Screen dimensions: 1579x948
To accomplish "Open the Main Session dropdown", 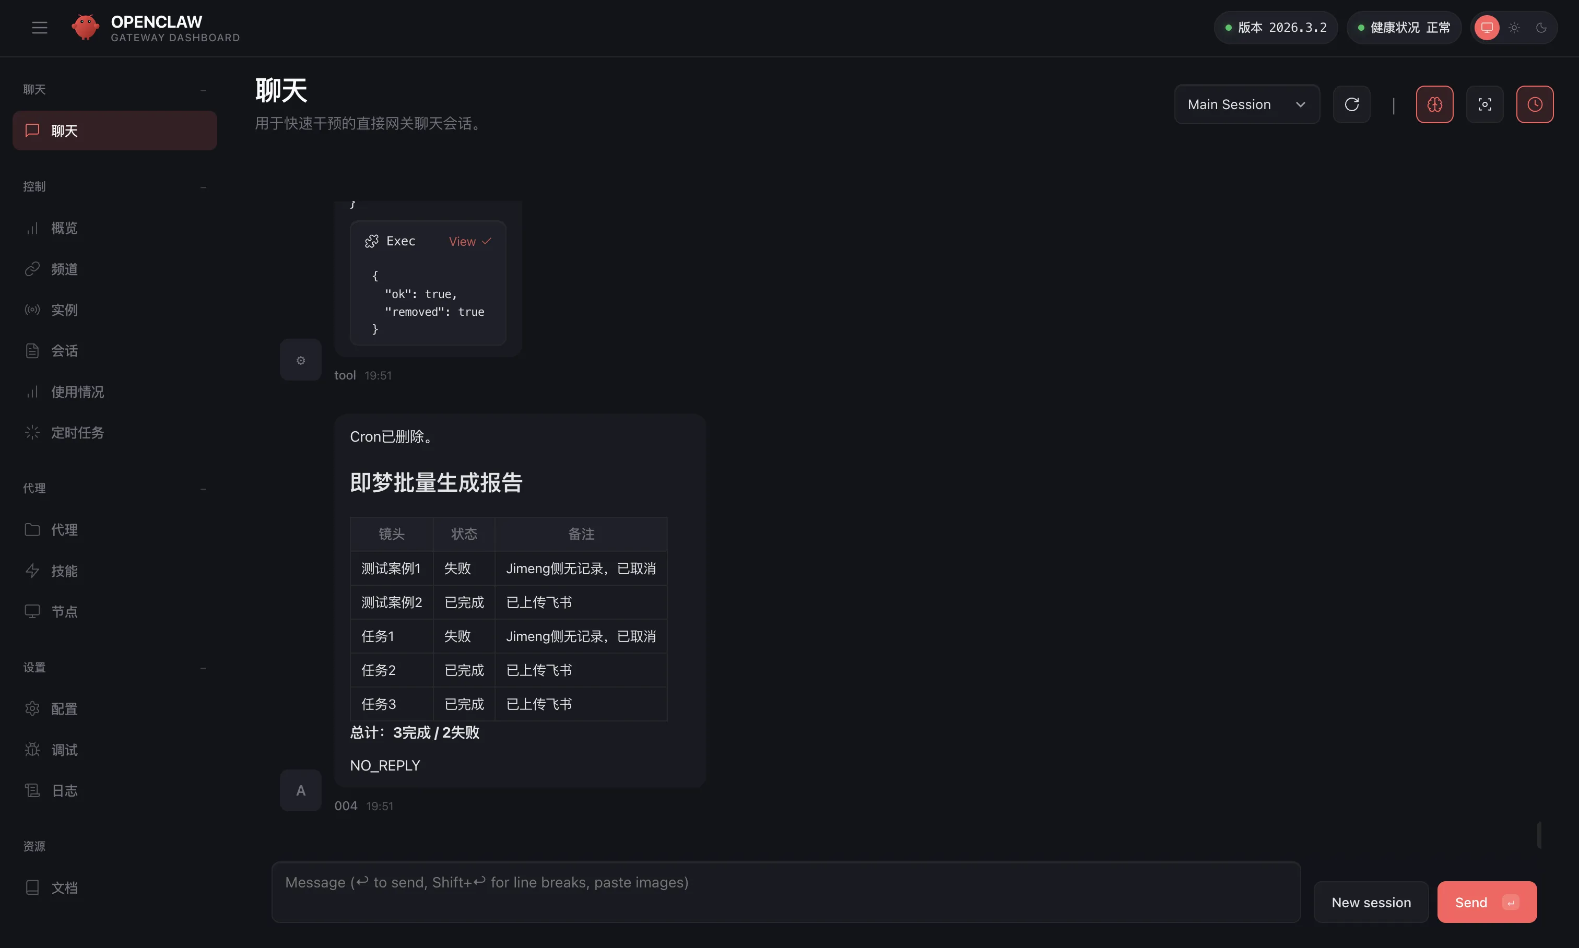I will (x=1247, y=103).
